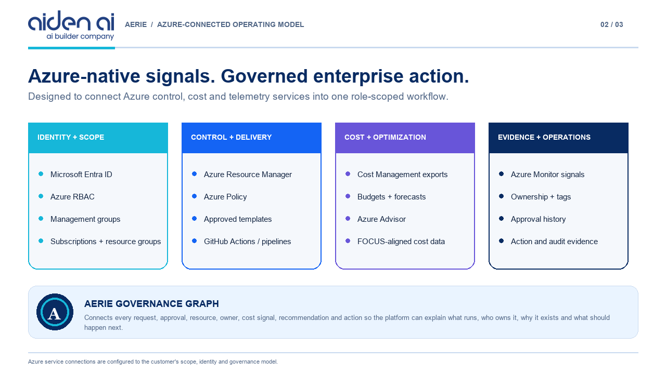Click the footer note about Azure service connections
666x374 pixels.
153,362
